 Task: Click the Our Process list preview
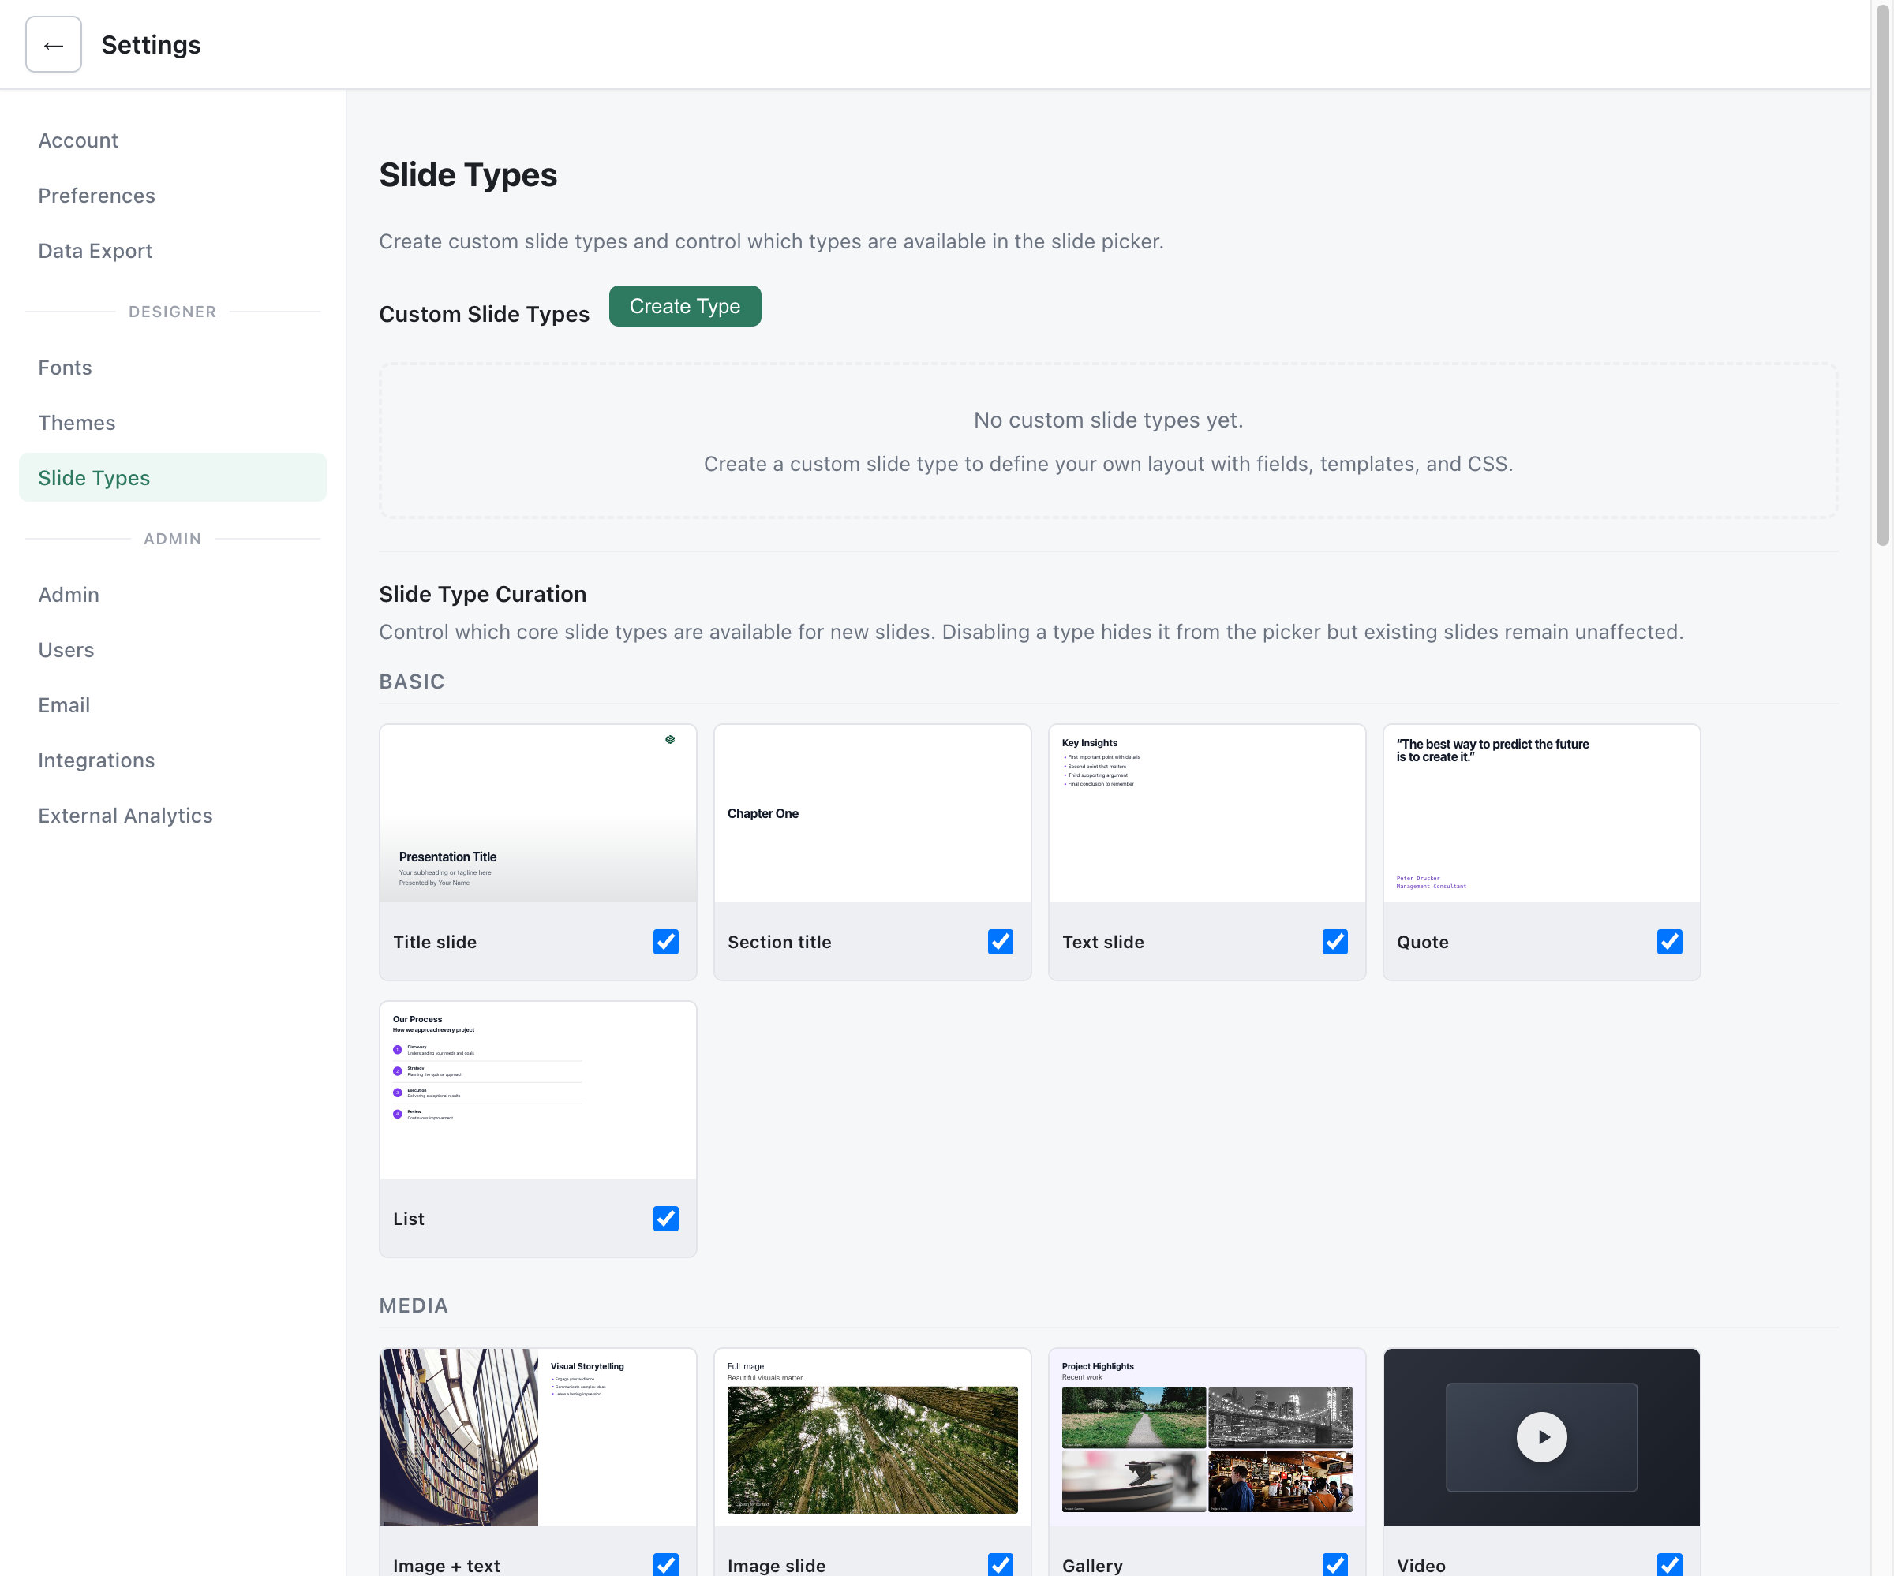538,1091
